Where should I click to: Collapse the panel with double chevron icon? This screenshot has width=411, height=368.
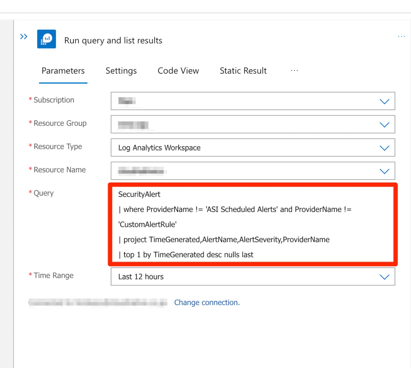[24, 37]
